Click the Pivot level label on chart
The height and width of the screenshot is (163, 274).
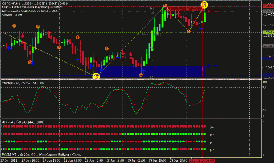152,35
